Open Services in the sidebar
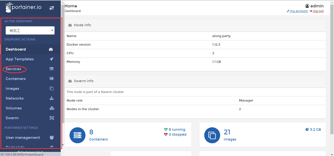This screenshot has width=334, height=156. (x=13, y=69)
